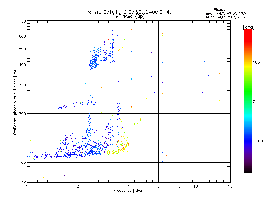Click the plot title 'Tromsø 20161013 00:20:00-00:21:43'
The height and width of the screenshot is (203, 271).
pyautogui.click(x=128, y=12)
